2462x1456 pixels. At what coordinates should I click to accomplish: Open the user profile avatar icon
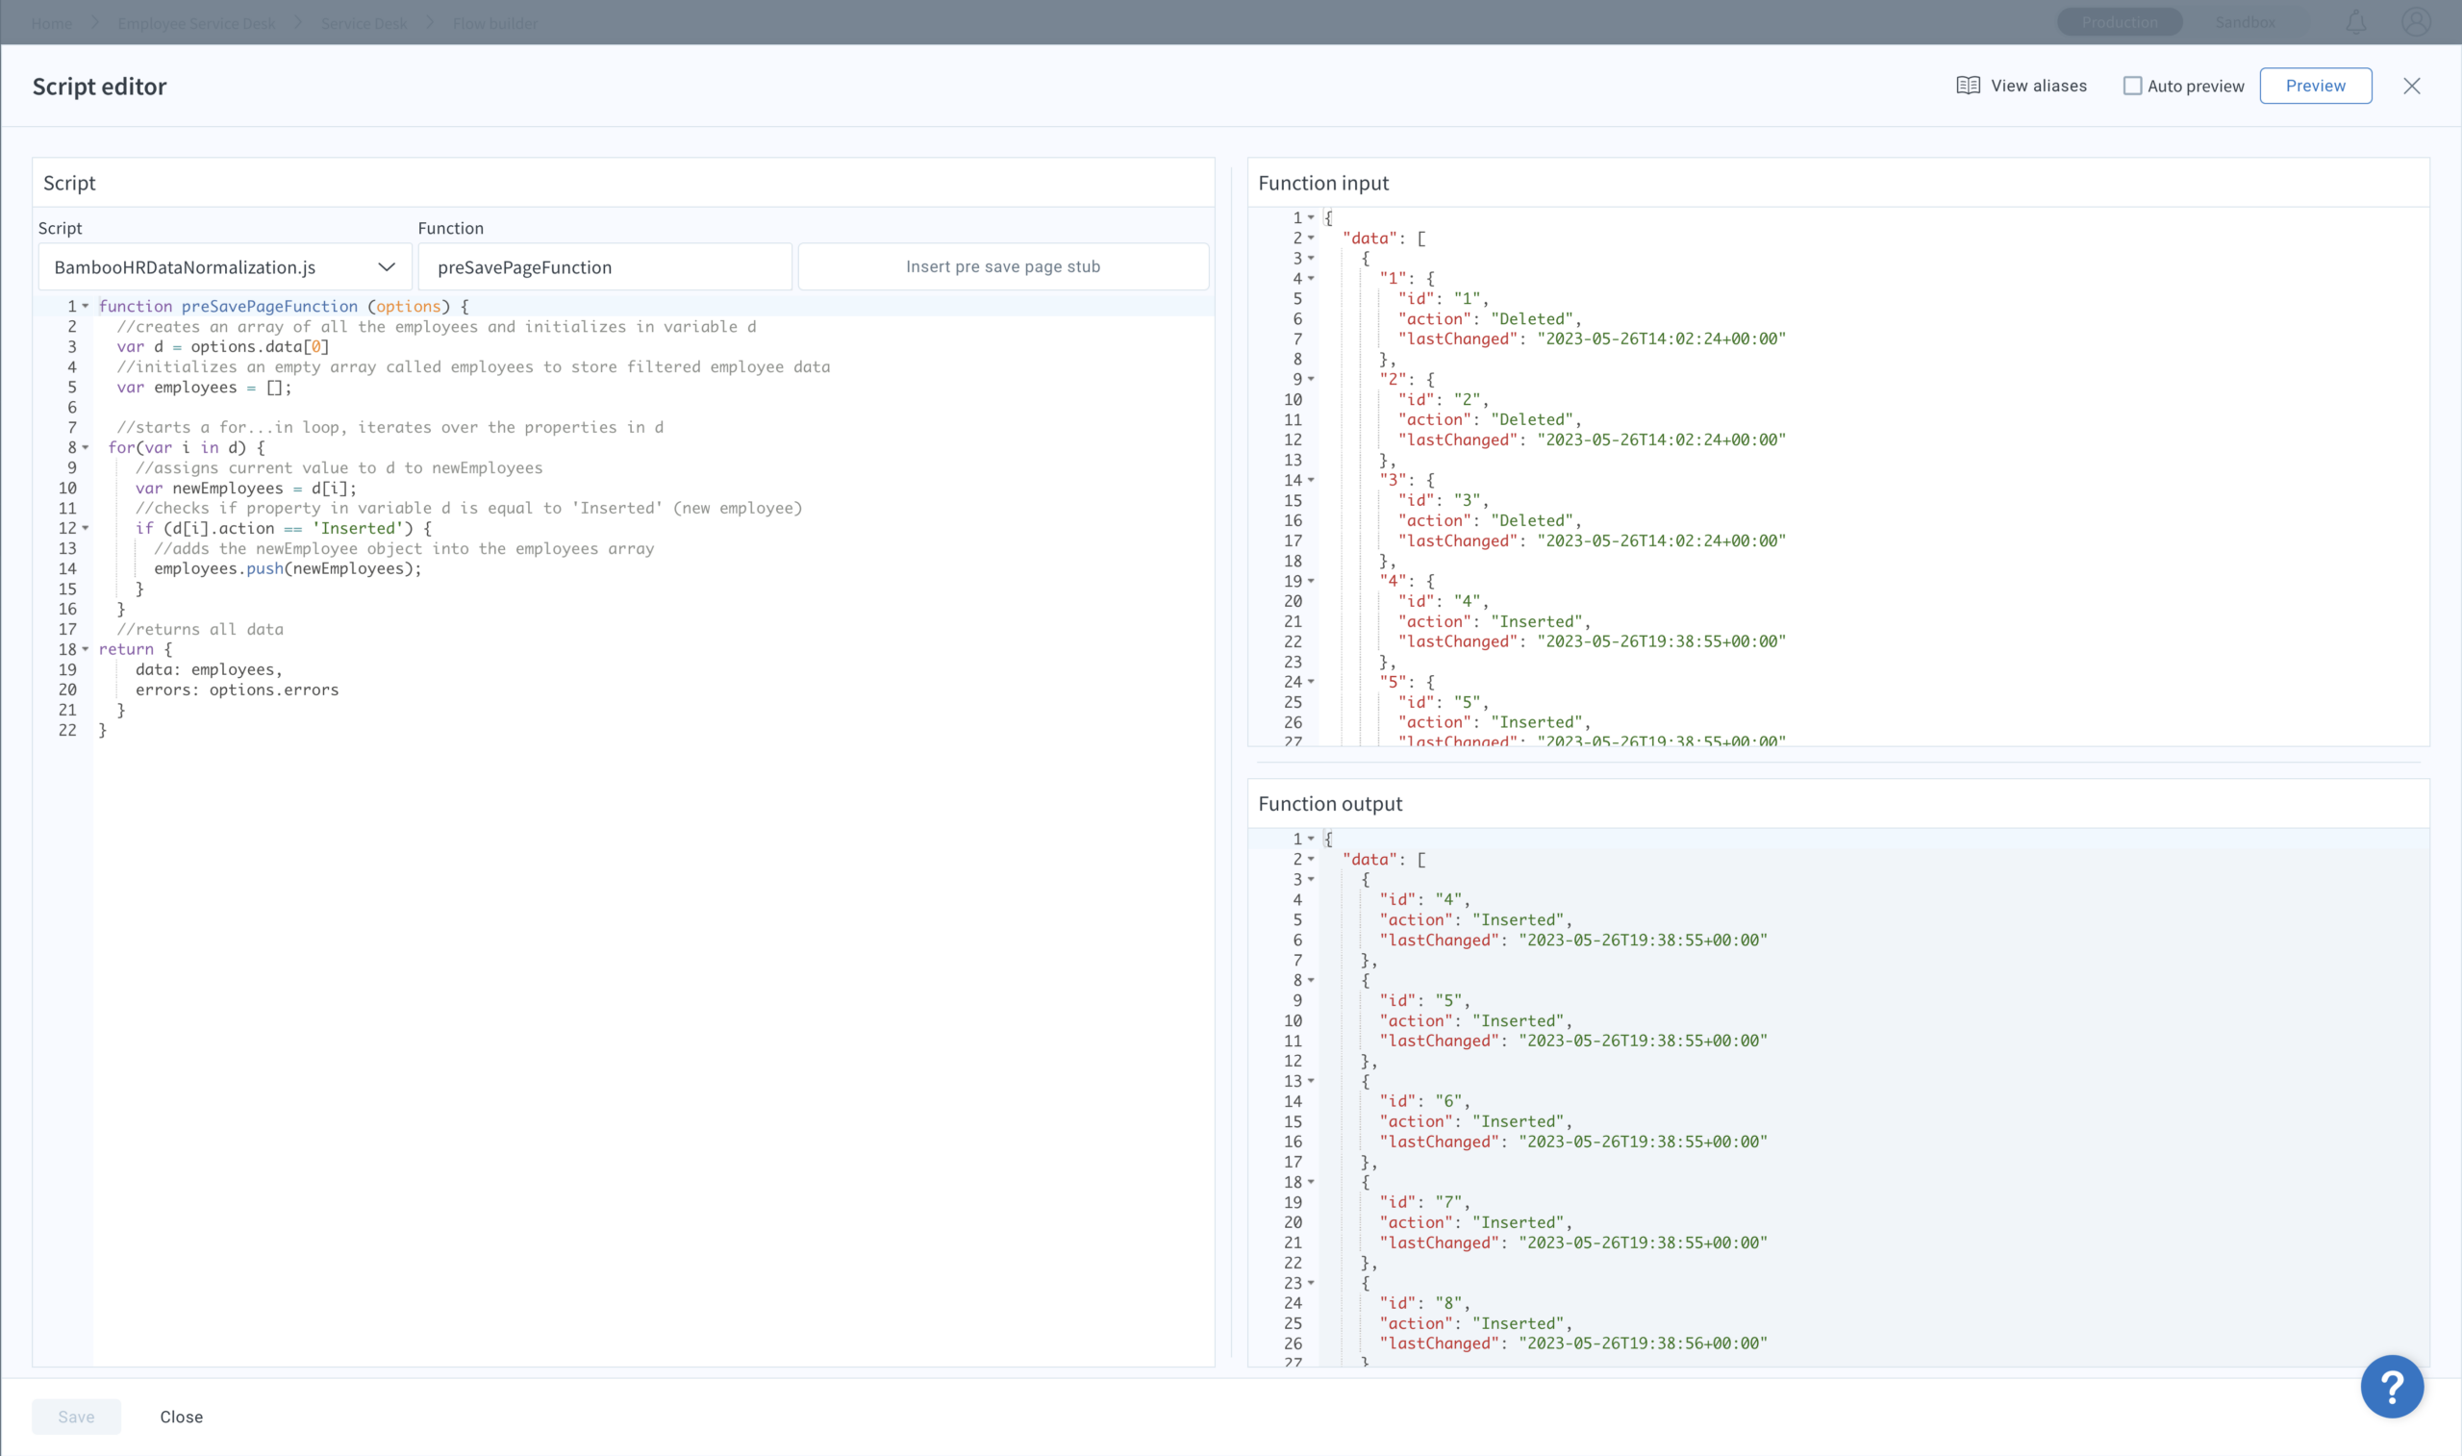coord(2415,22)
